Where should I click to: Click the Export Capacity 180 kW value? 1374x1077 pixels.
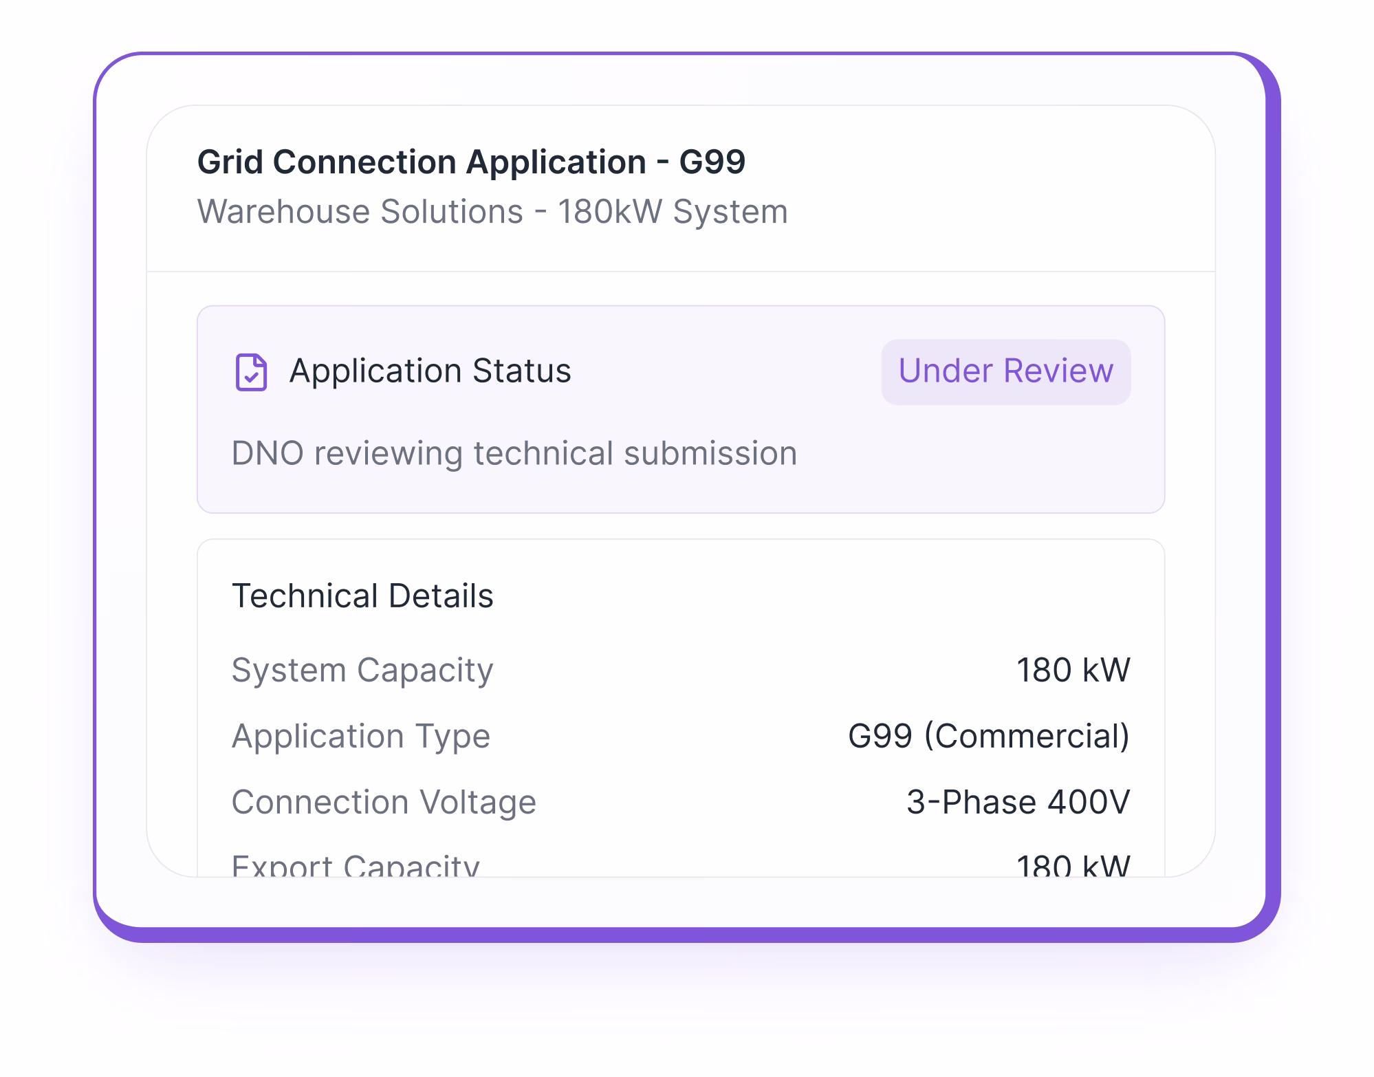1073,864
